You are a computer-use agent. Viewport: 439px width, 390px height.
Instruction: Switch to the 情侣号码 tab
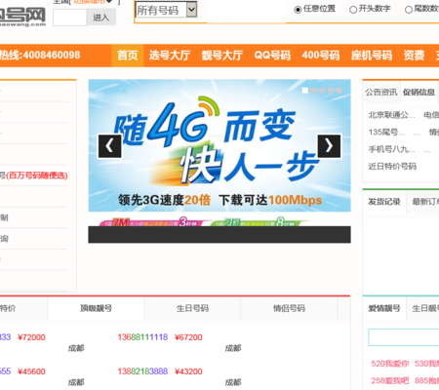(289, 308)
